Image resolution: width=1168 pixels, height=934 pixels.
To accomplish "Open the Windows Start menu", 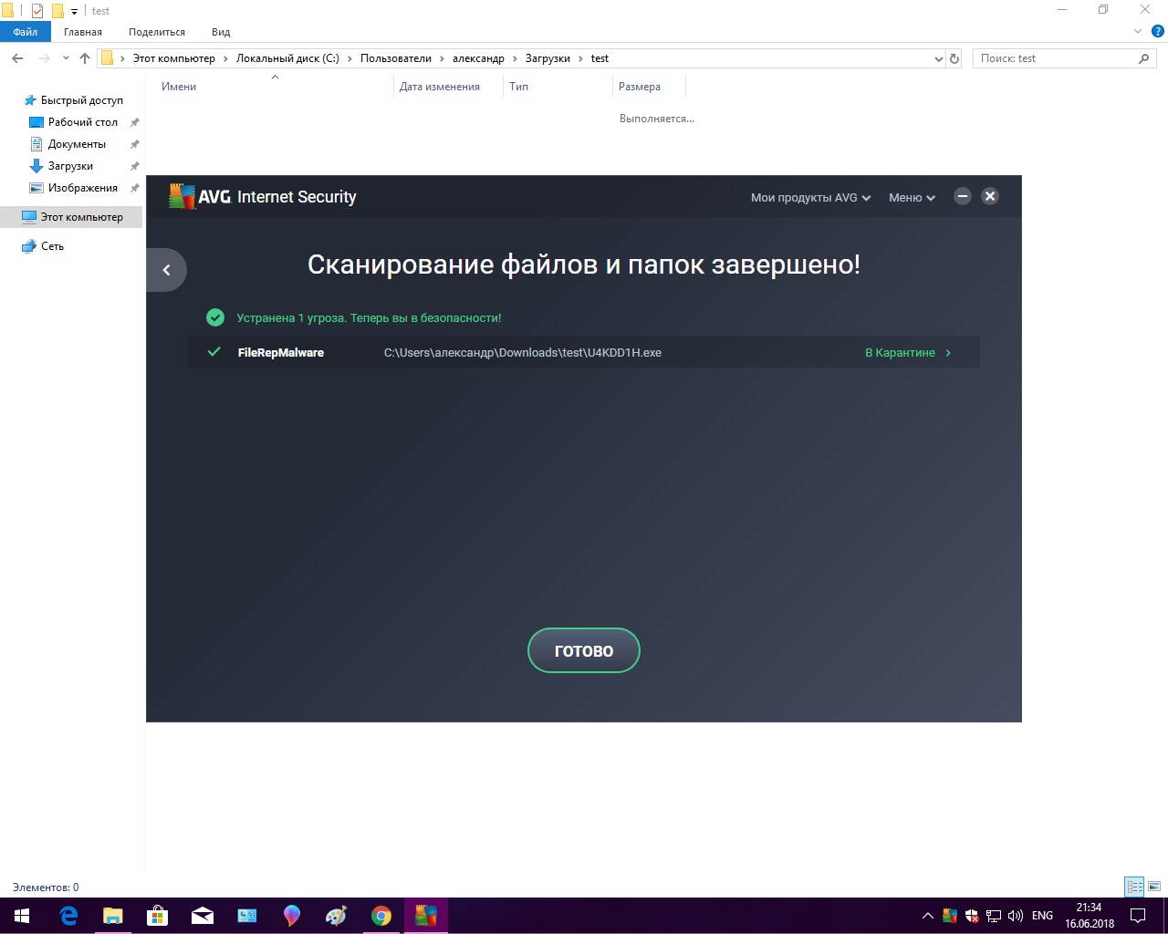I will 22,916.
